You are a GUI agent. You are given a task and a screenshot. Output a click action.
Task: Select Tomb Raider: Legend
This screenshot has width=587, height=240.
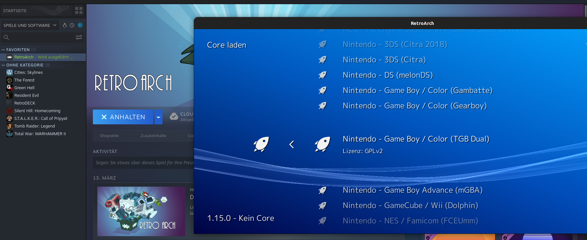(34, 126)
